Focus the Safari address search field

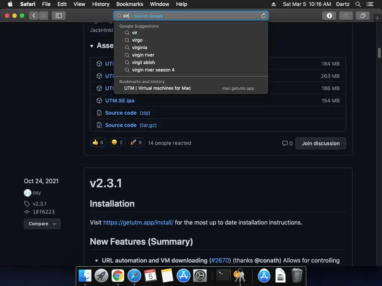191,16
